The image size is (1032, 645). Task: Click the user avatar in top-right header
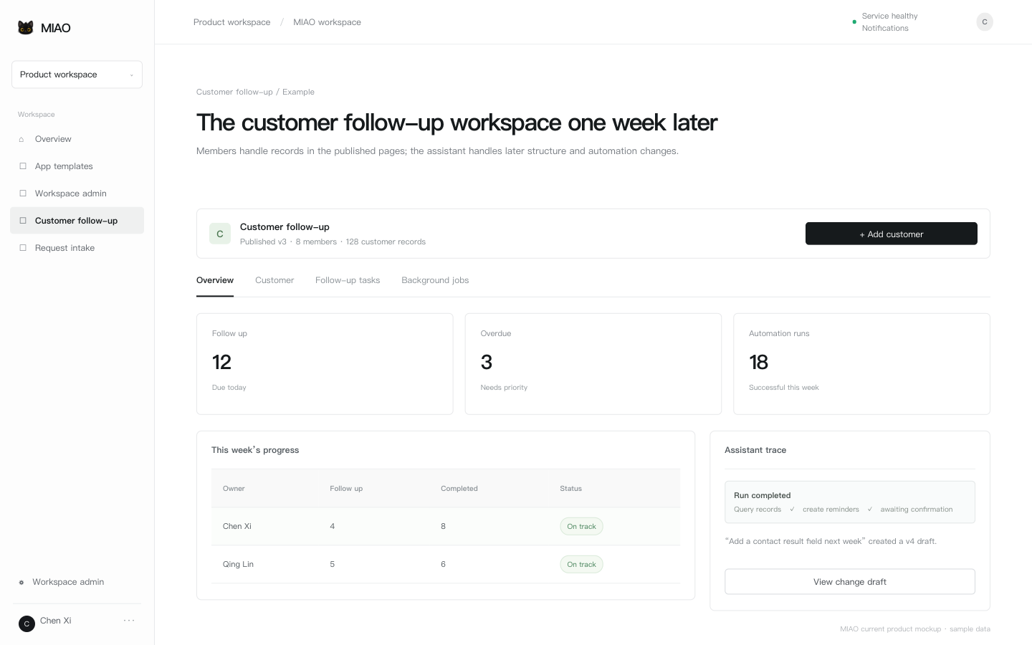pyautogui.click(x=985, y=22)
